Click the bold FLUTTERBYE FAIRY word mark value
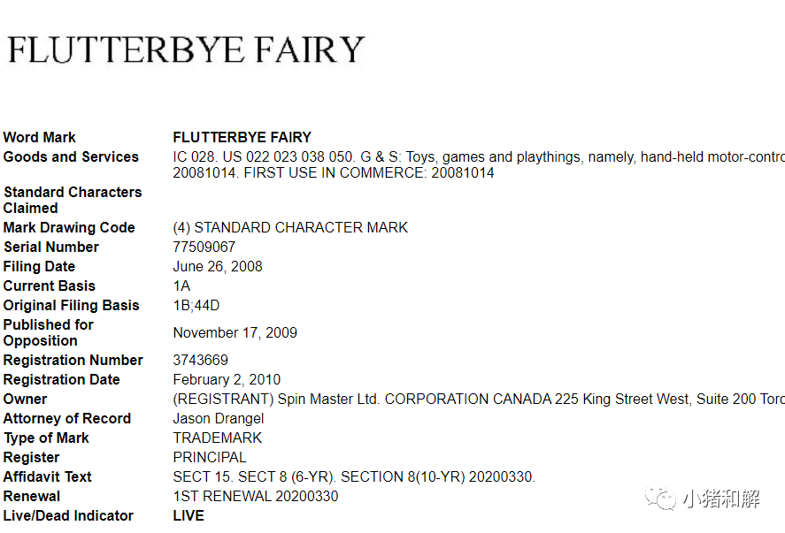The height and width of the screenshot is (533, 785). click(242, 137)
